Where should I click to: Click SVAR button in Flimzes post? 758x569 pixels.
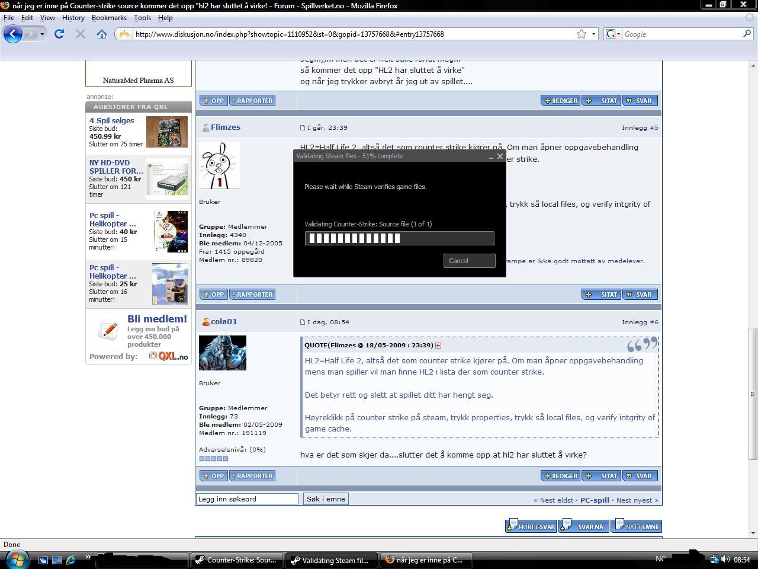pyautogui.click(x=639, y=295)
